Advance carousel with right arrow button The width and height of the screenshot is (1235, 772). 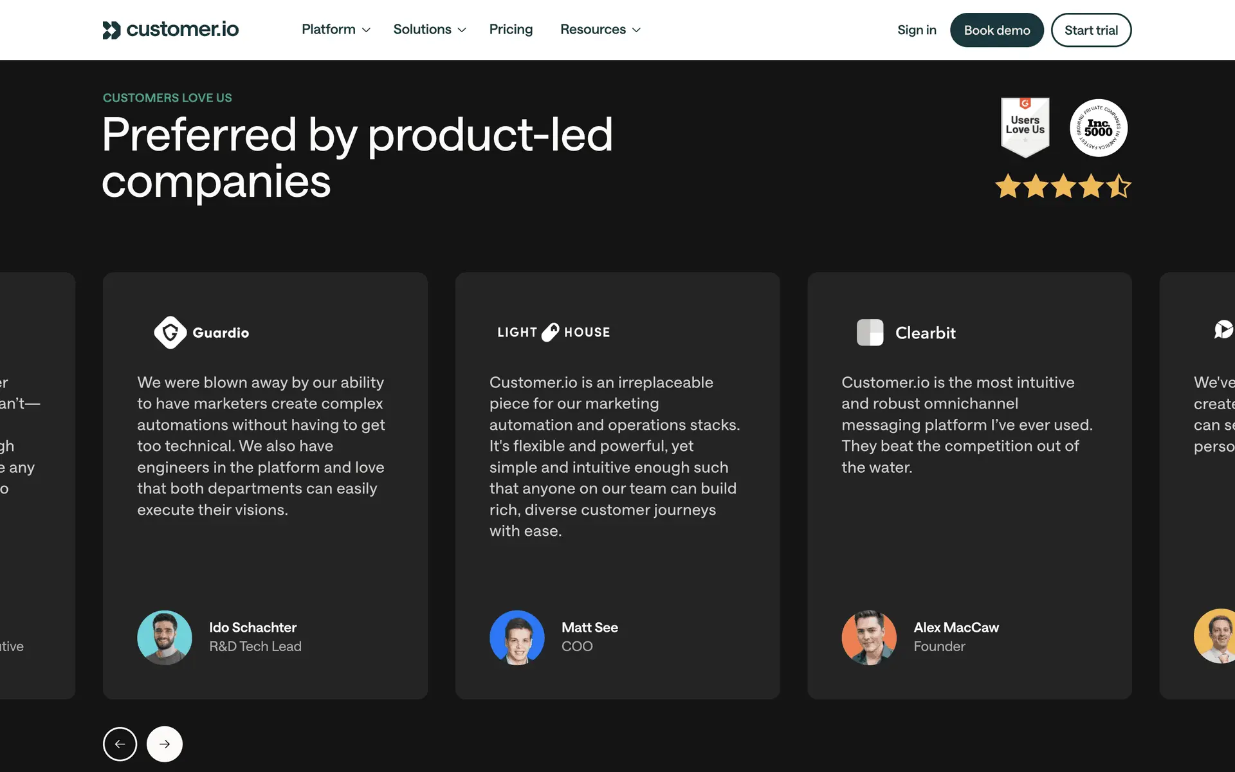(x=165, y=744)
